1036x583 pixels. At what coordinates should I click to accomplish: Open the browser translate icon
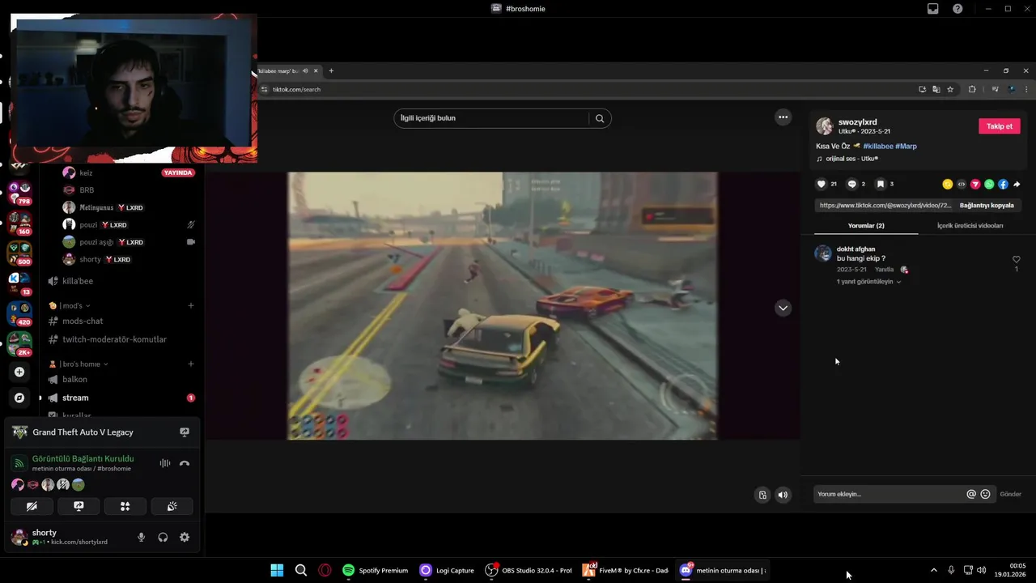(936, 89)
